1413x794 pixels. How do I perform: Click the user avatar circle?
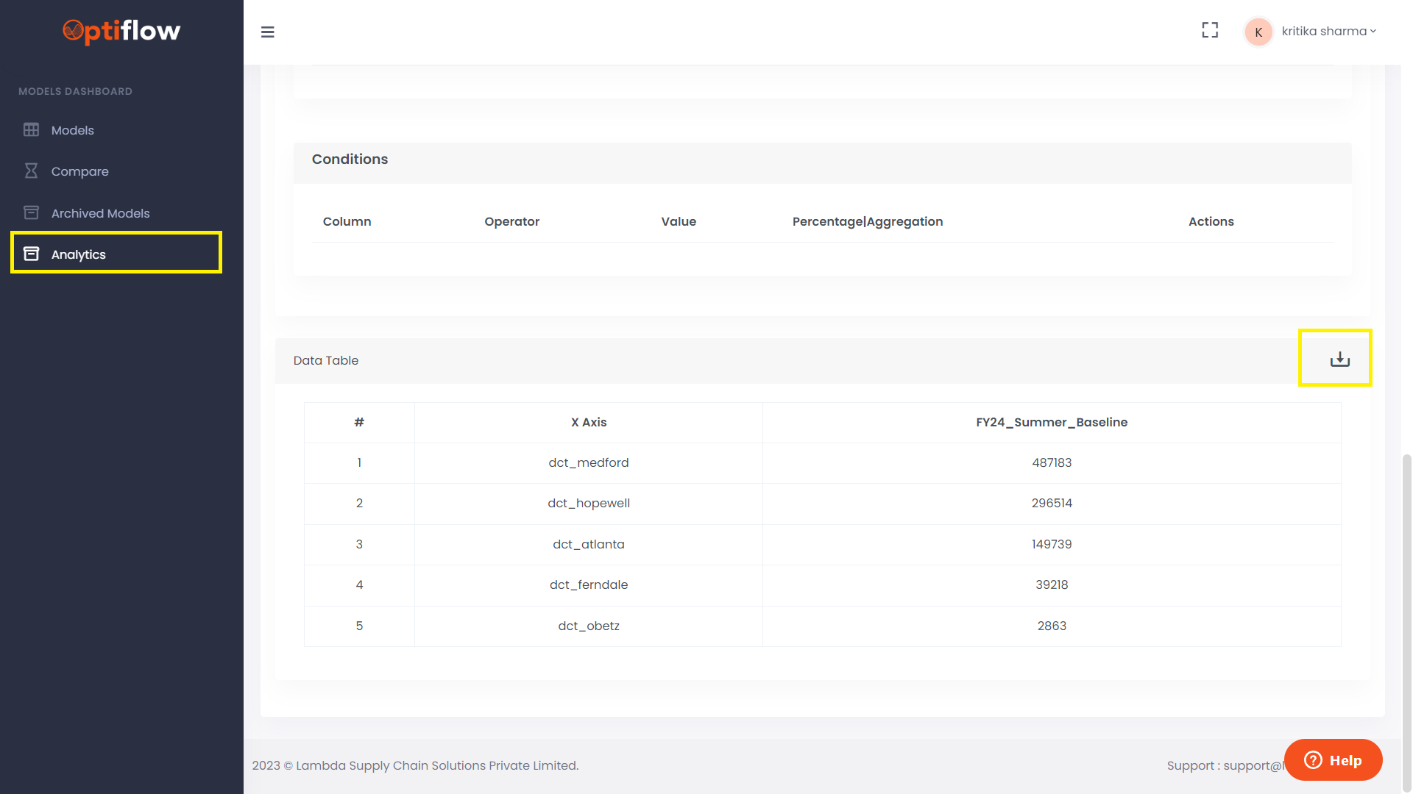(1258, 31)
